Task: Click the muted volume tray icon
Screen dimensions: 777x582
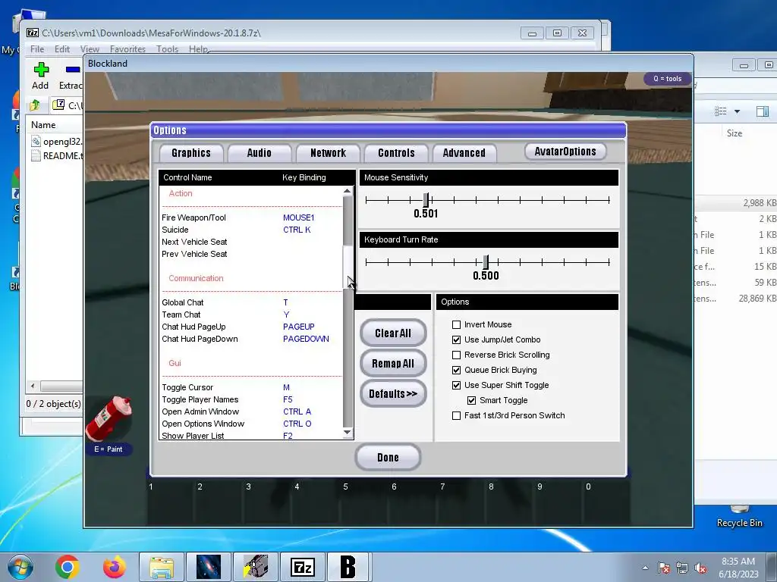Action: tap(700, 568)
